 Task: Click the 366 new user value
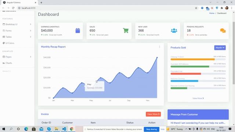pos(141,30)
